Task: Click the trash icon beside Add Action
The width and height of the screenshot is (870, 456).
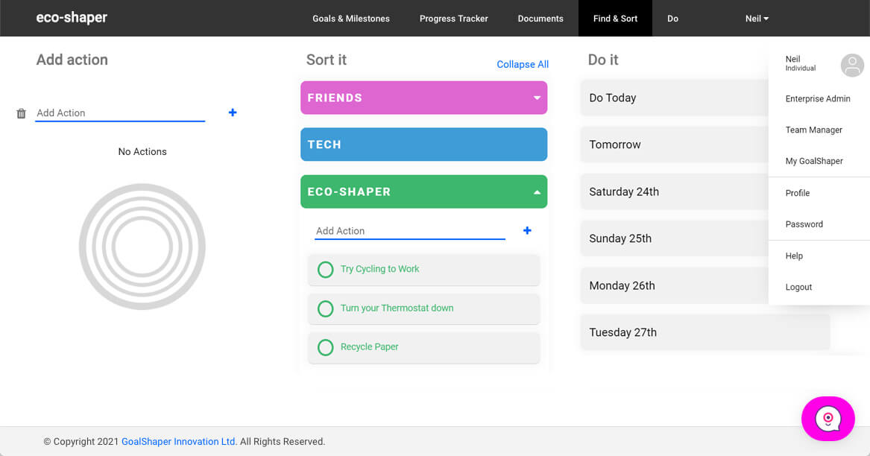Action: point(21,113)
